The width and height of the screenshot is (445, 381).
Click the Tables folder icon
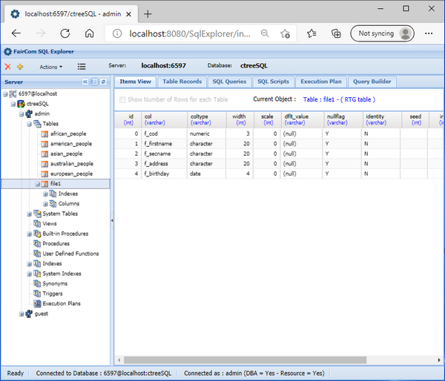[37, 124]
